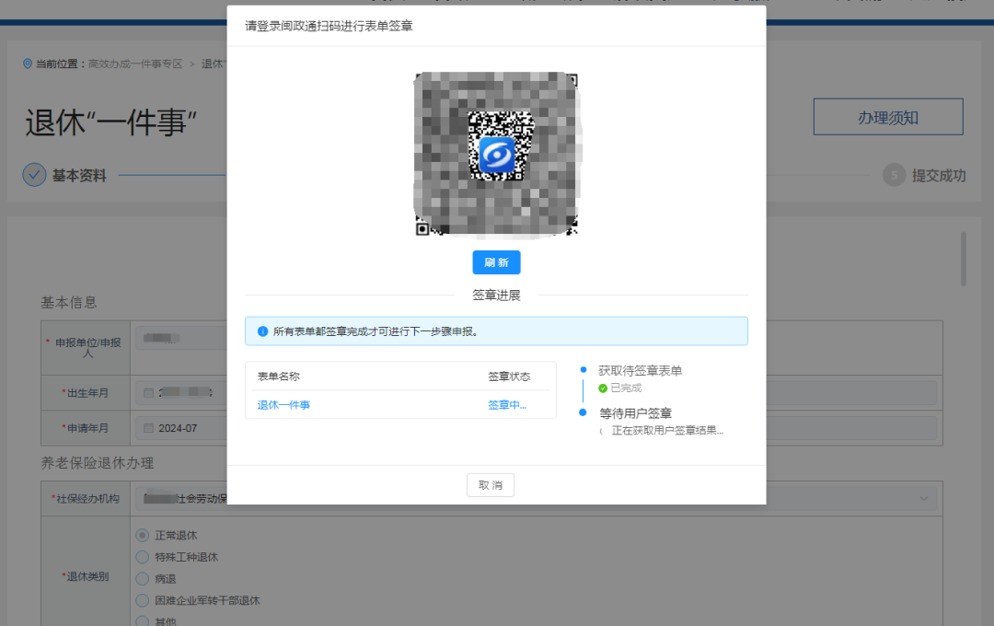This screenshot has height=626, width=994.
Task: Open the 办理须知 button
Action: (x=888, y=117)
